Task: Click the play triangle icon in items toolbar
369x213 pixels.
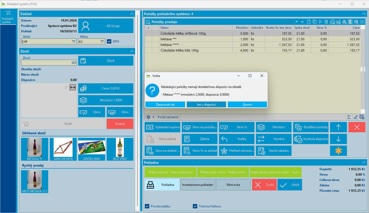Action: pyautogui.click(x=321, y=22)
